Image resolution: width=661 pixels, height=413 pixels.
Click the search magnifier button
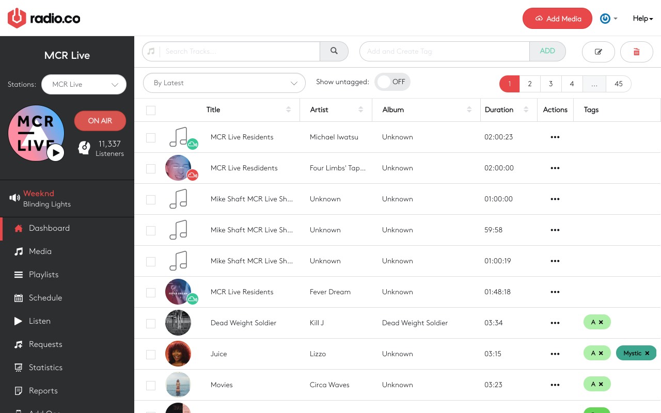[x=334, y=51]
